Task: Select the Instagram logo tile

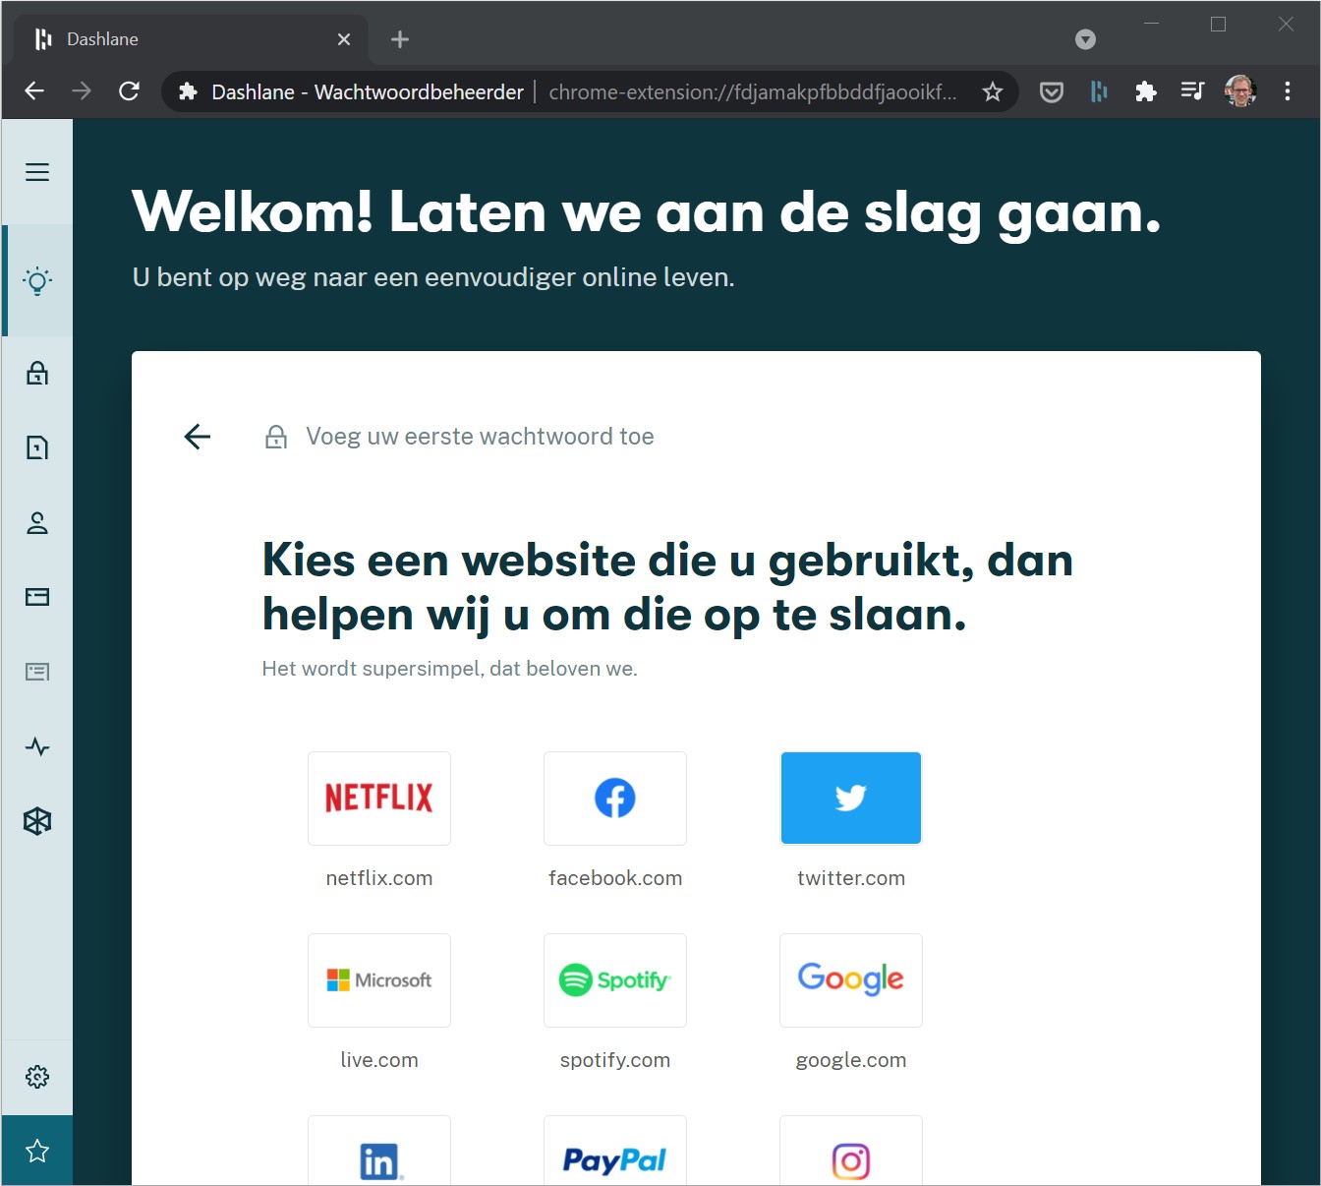Action: (851, 1151)
